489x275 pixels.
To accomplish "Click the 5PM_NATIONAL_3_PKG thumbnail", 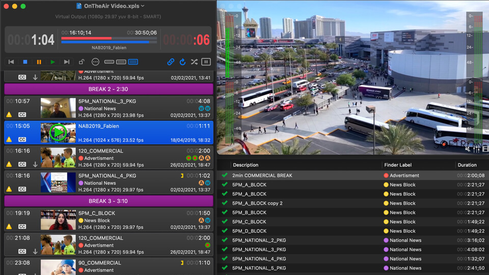I will (x=58, y=108).
